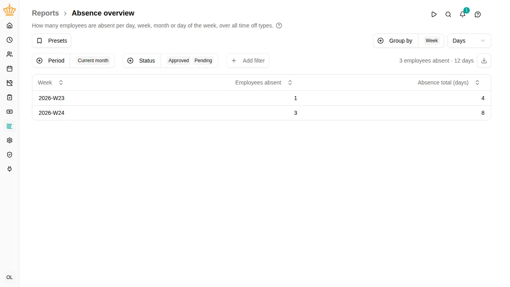Sort by Absence total (days) column

(449, 83)
